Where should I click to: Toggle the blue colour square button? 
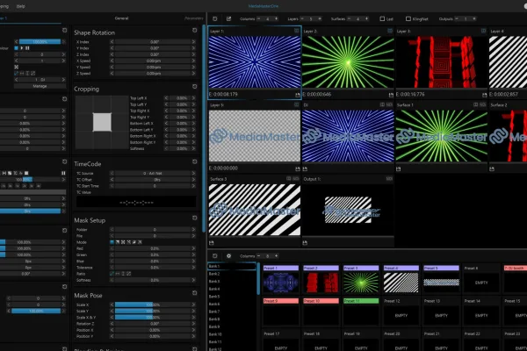[16, 48]
